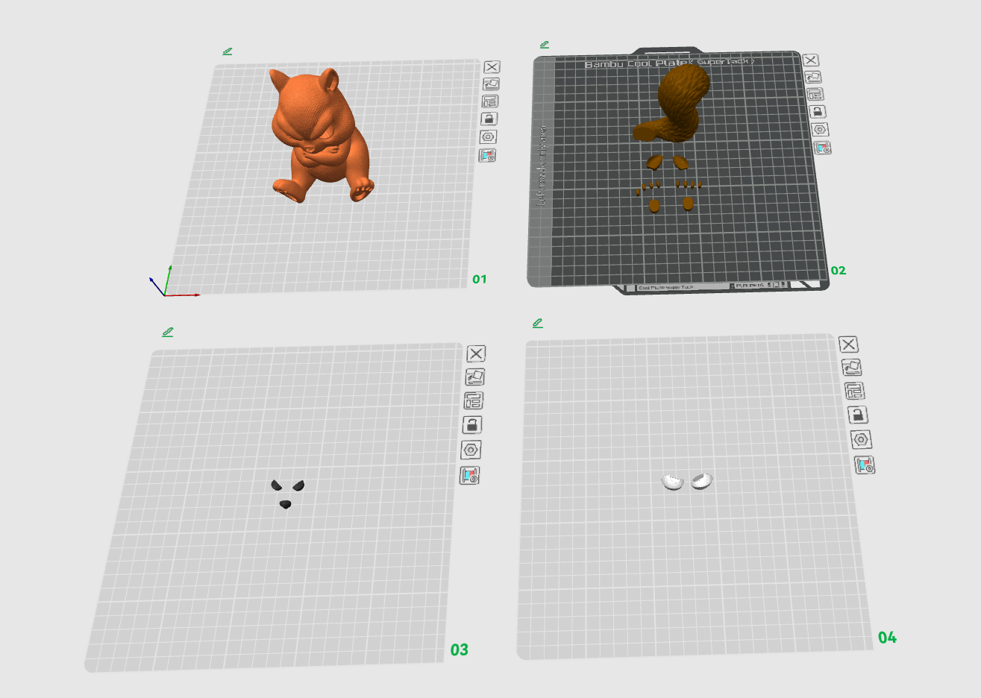Image resolution: width=981 pixels, height=698 pixels.
Task: Auto-orient objects on plate 03
Action: click(x=474, y=377)
